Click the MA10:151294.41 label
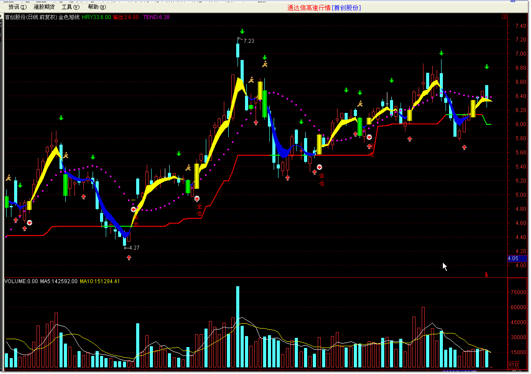Screen dimensions: 531x374 [x=100, y=281]
